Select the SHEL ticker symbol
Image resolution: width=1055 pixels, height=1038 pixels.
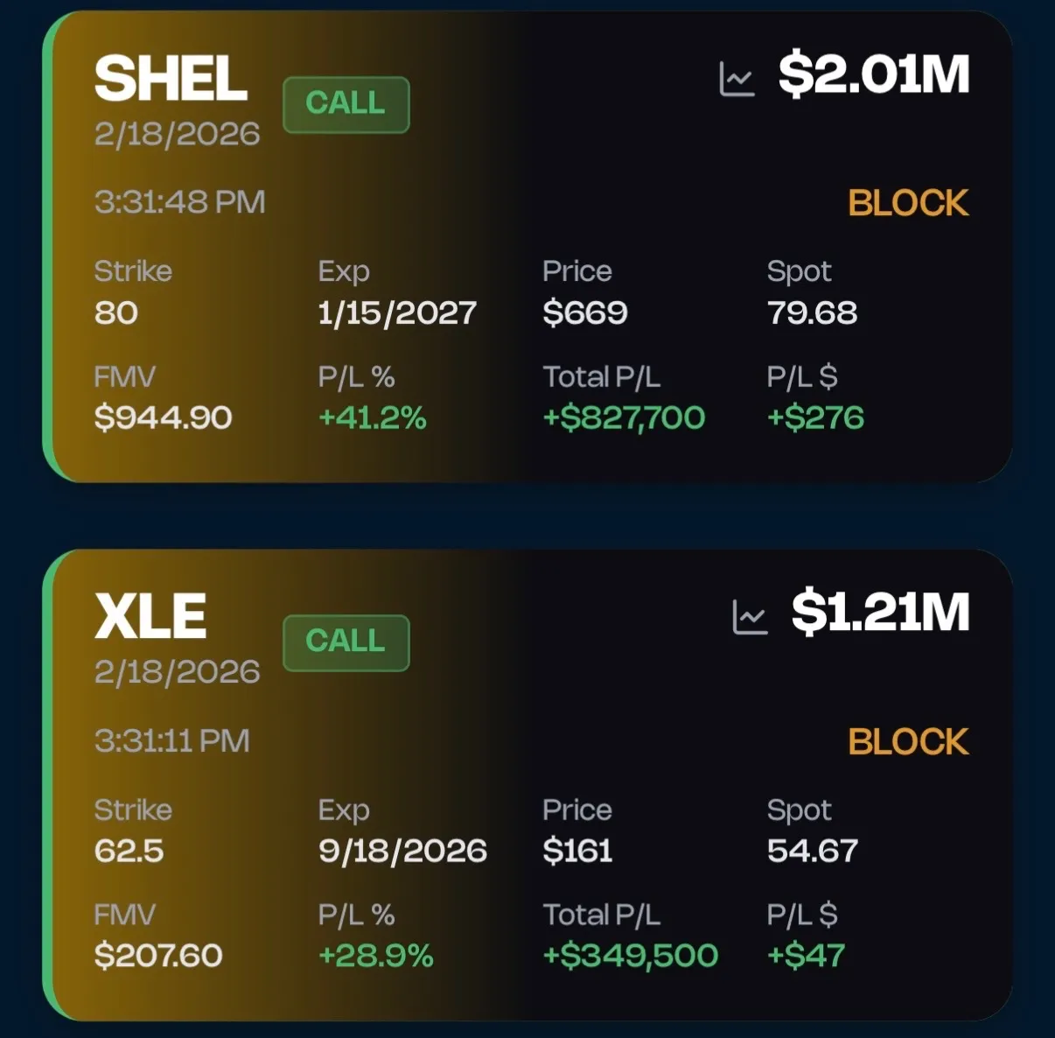171,77
